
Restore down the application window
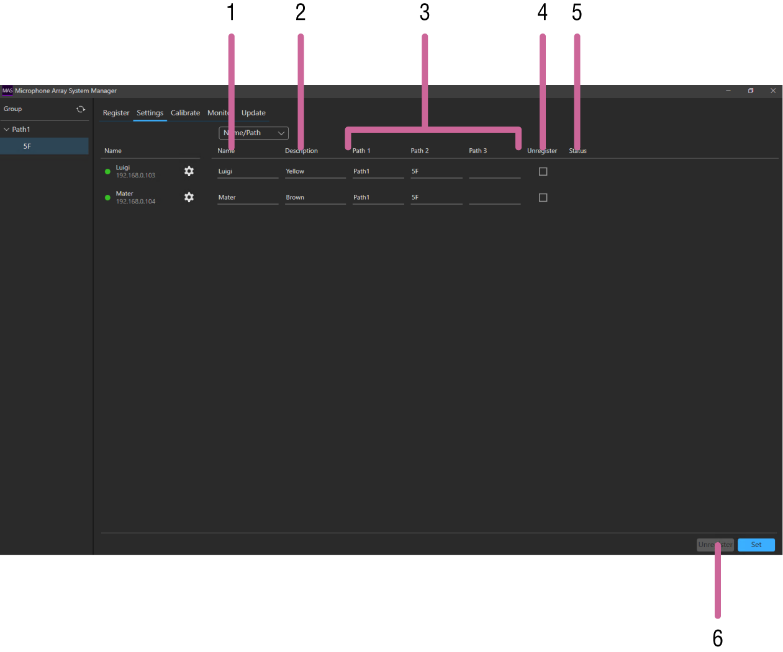[x=751, y=91]
